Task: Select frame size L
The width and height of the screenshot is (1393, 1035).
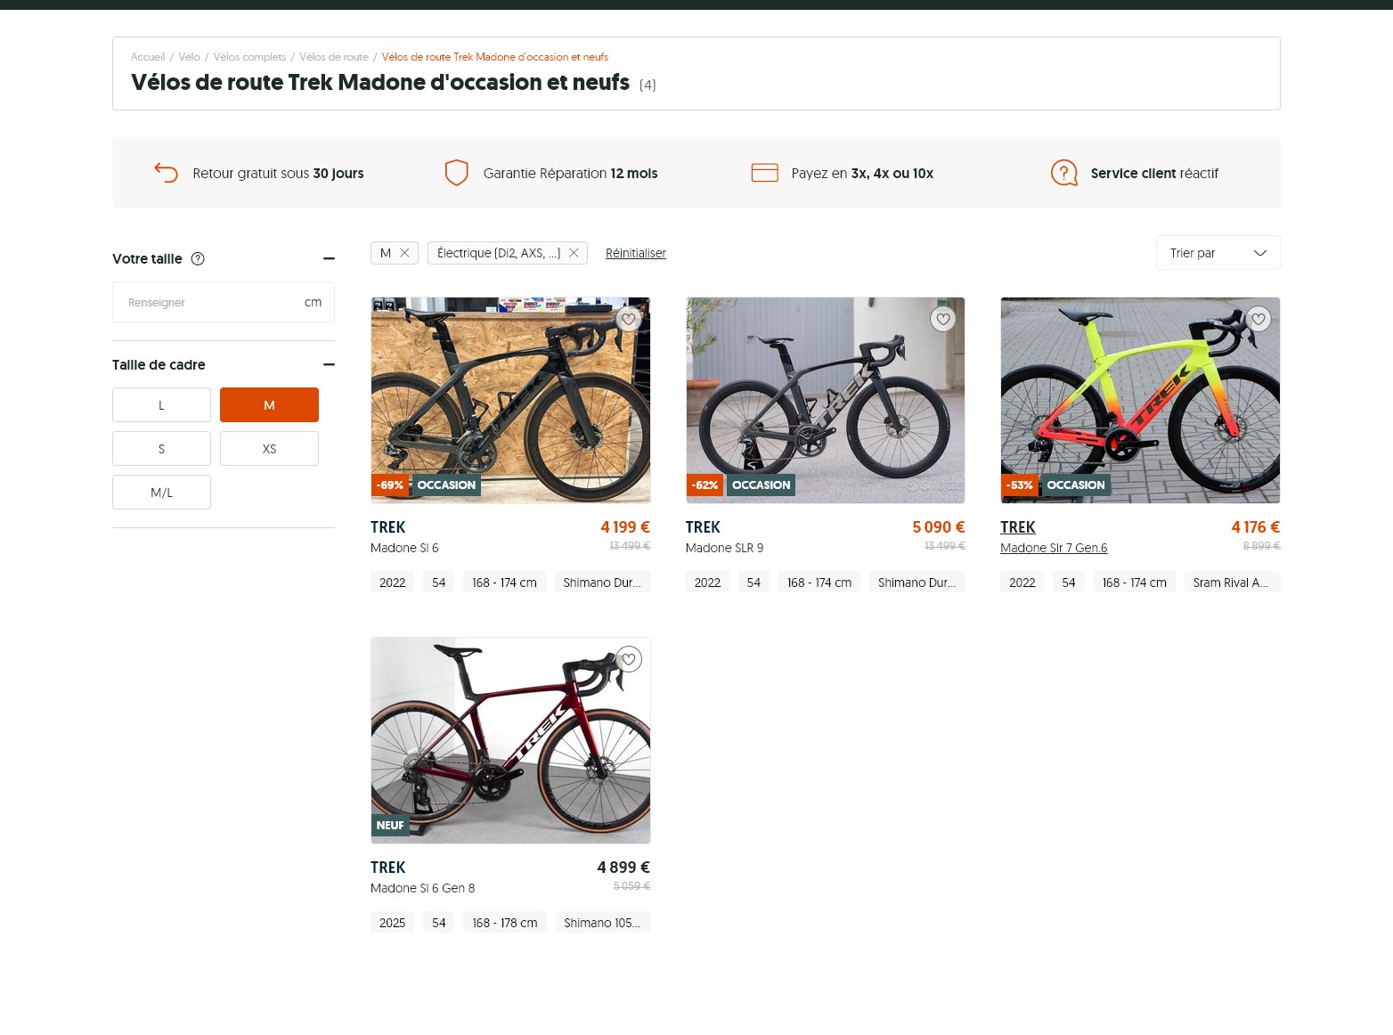Action: (161, 405)
